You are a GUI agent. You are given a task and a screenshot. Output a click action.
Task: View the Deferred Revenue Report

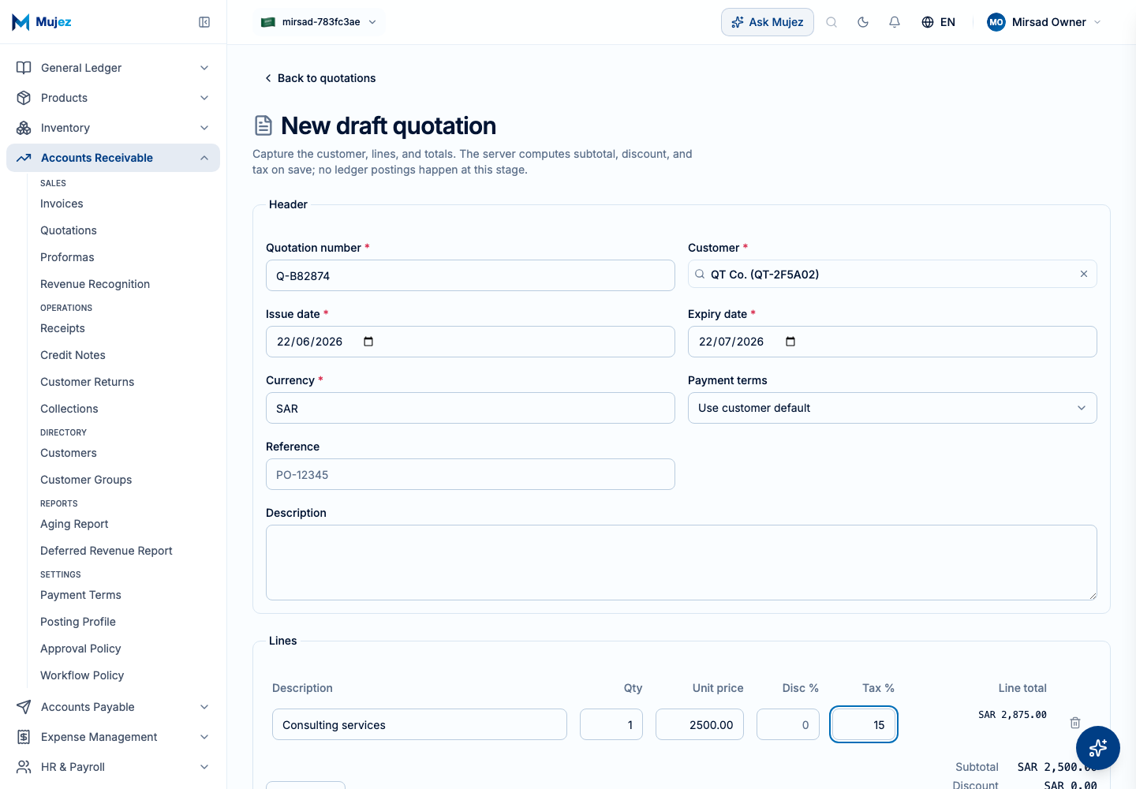pyautogui.click(x=106, y=551)
